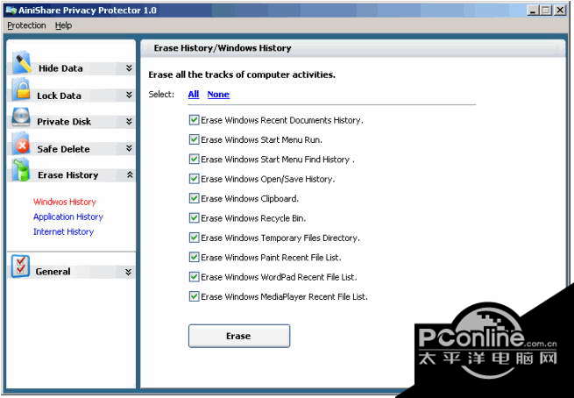Expand the Private Disk section chevron

tap(129, 121)
